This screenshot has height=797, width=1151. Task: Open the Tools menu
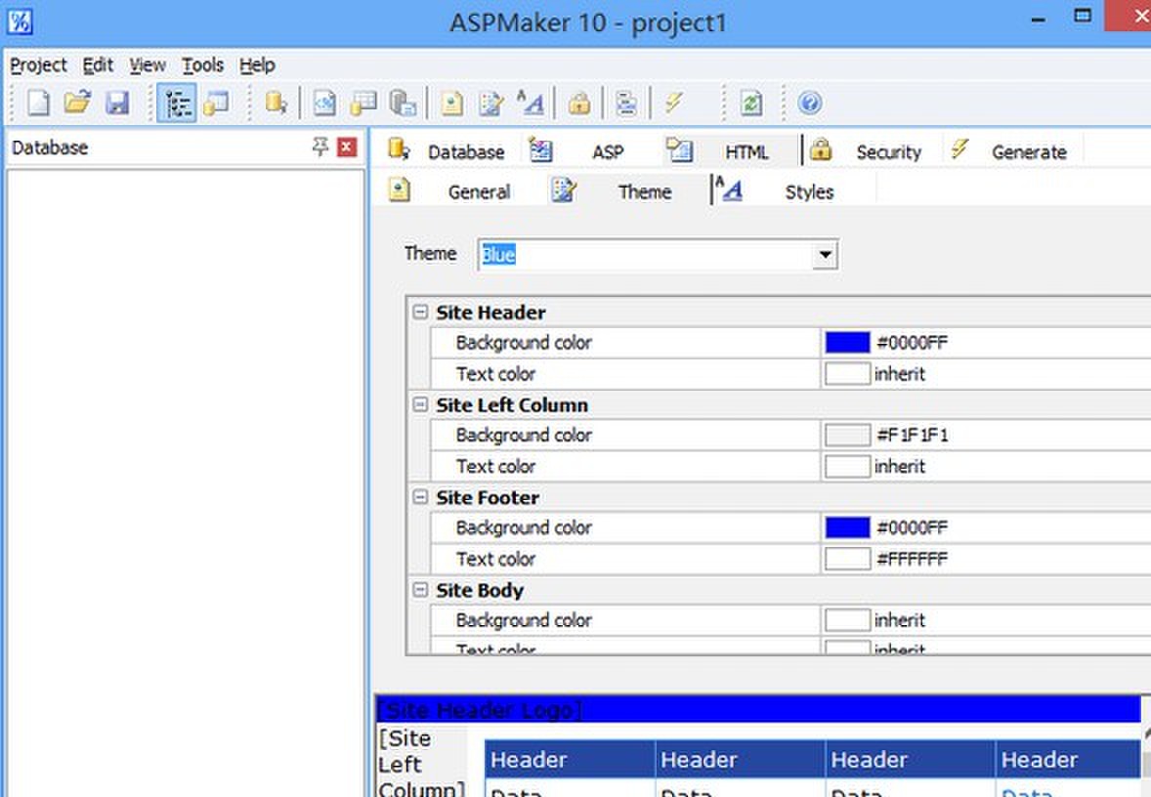tap(202, 65)
